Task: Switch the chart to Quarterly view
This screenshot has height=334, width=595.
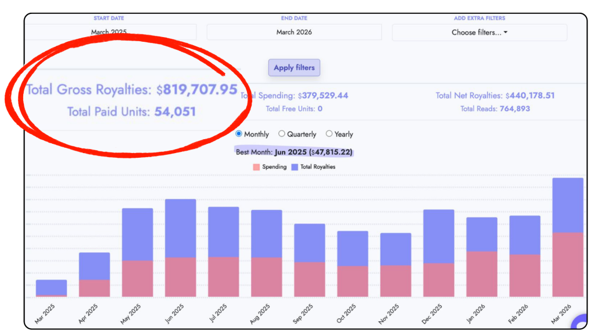Action: [282, 134]
